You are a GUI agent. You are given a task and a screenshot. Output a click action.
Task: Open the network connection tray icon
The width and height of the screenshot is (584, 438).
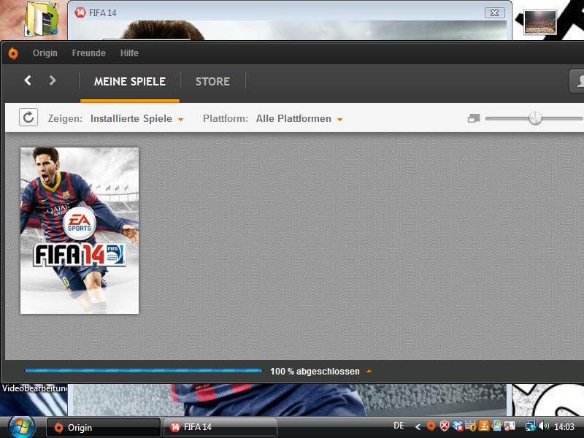tap(531, 426)
